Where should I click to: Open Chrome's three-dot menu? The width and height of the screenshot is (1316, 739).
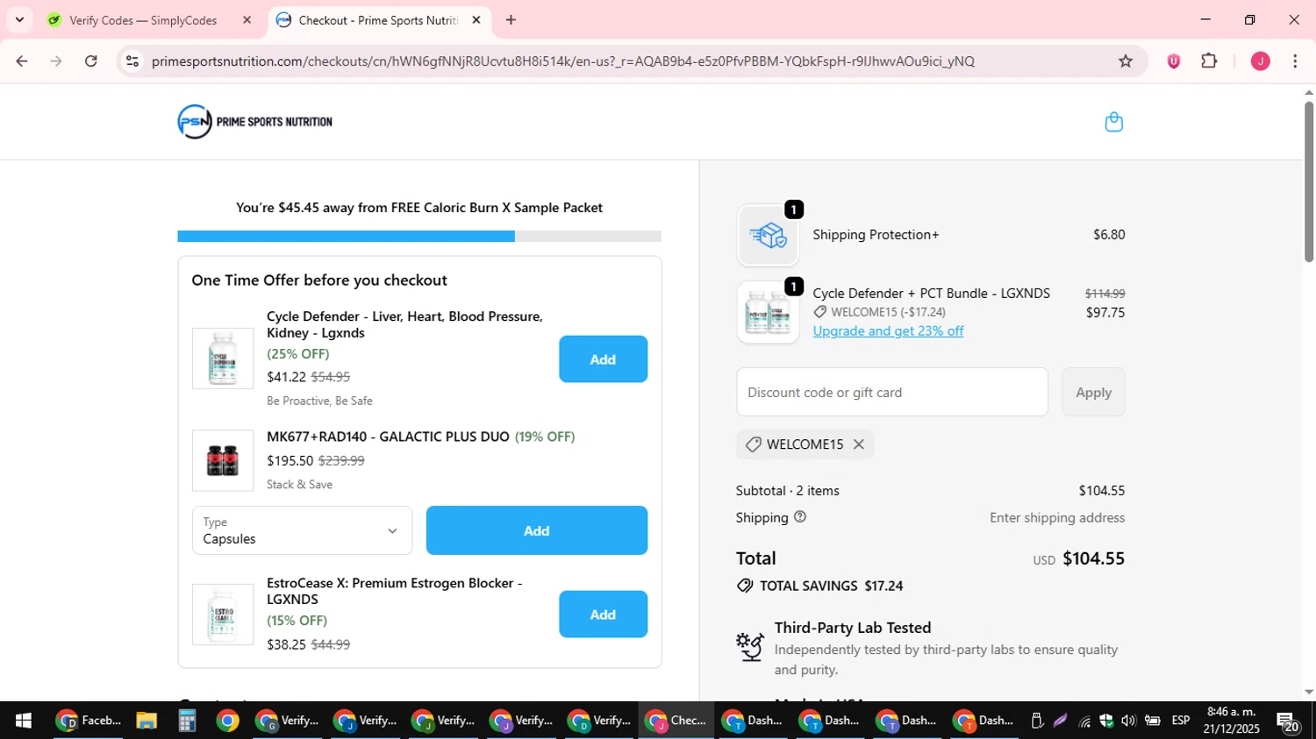click(x=1295, y=61)
